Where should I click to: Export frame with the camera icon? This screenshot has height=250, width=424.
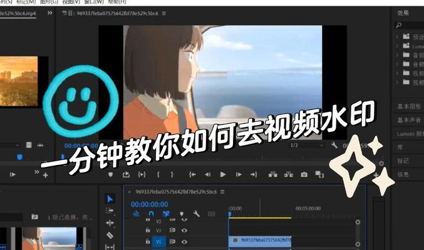pyautogui.click(x=304, y=174)
